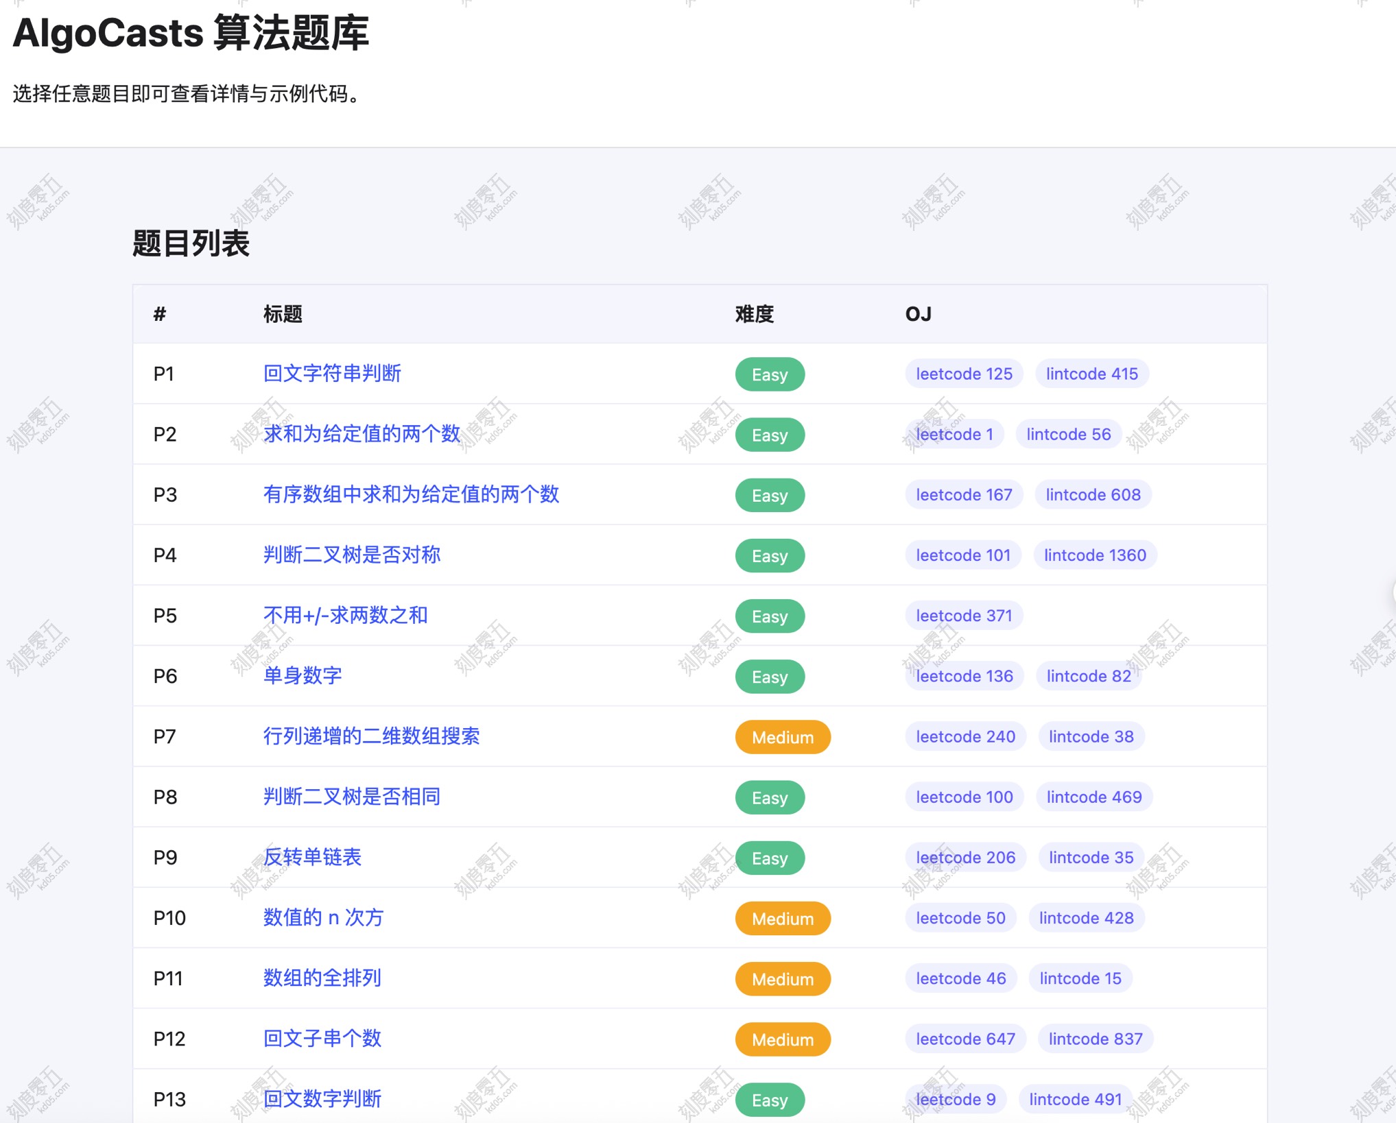Open 有序数组中求和为给定值的两个数 problem
Viewport: 1396px width, 1123px height.
[x=411, y=494]
